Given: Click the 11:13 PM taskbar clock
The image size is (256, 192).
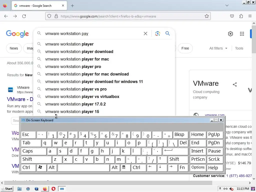Looking at the screenshot, I should [242, 189].
